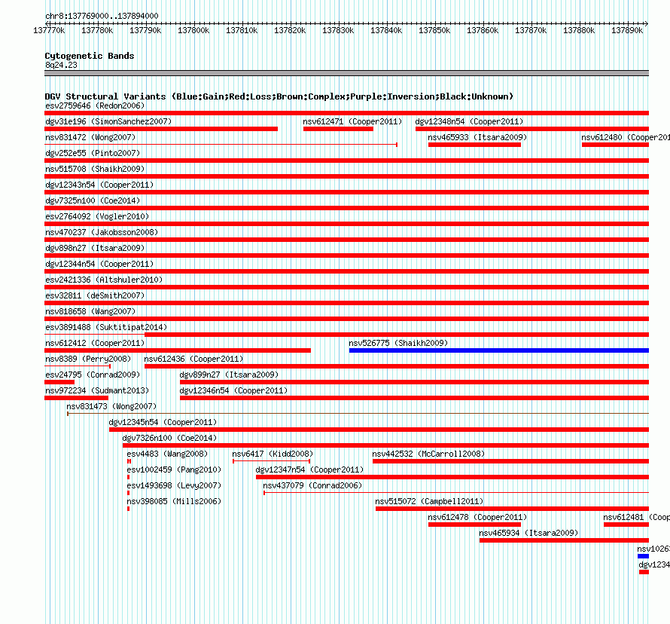Image resolution: width=670 pixels, height=624 pixels.
Task: Select nsv465933 (Itsara2009) label
Action: point(477,137)
